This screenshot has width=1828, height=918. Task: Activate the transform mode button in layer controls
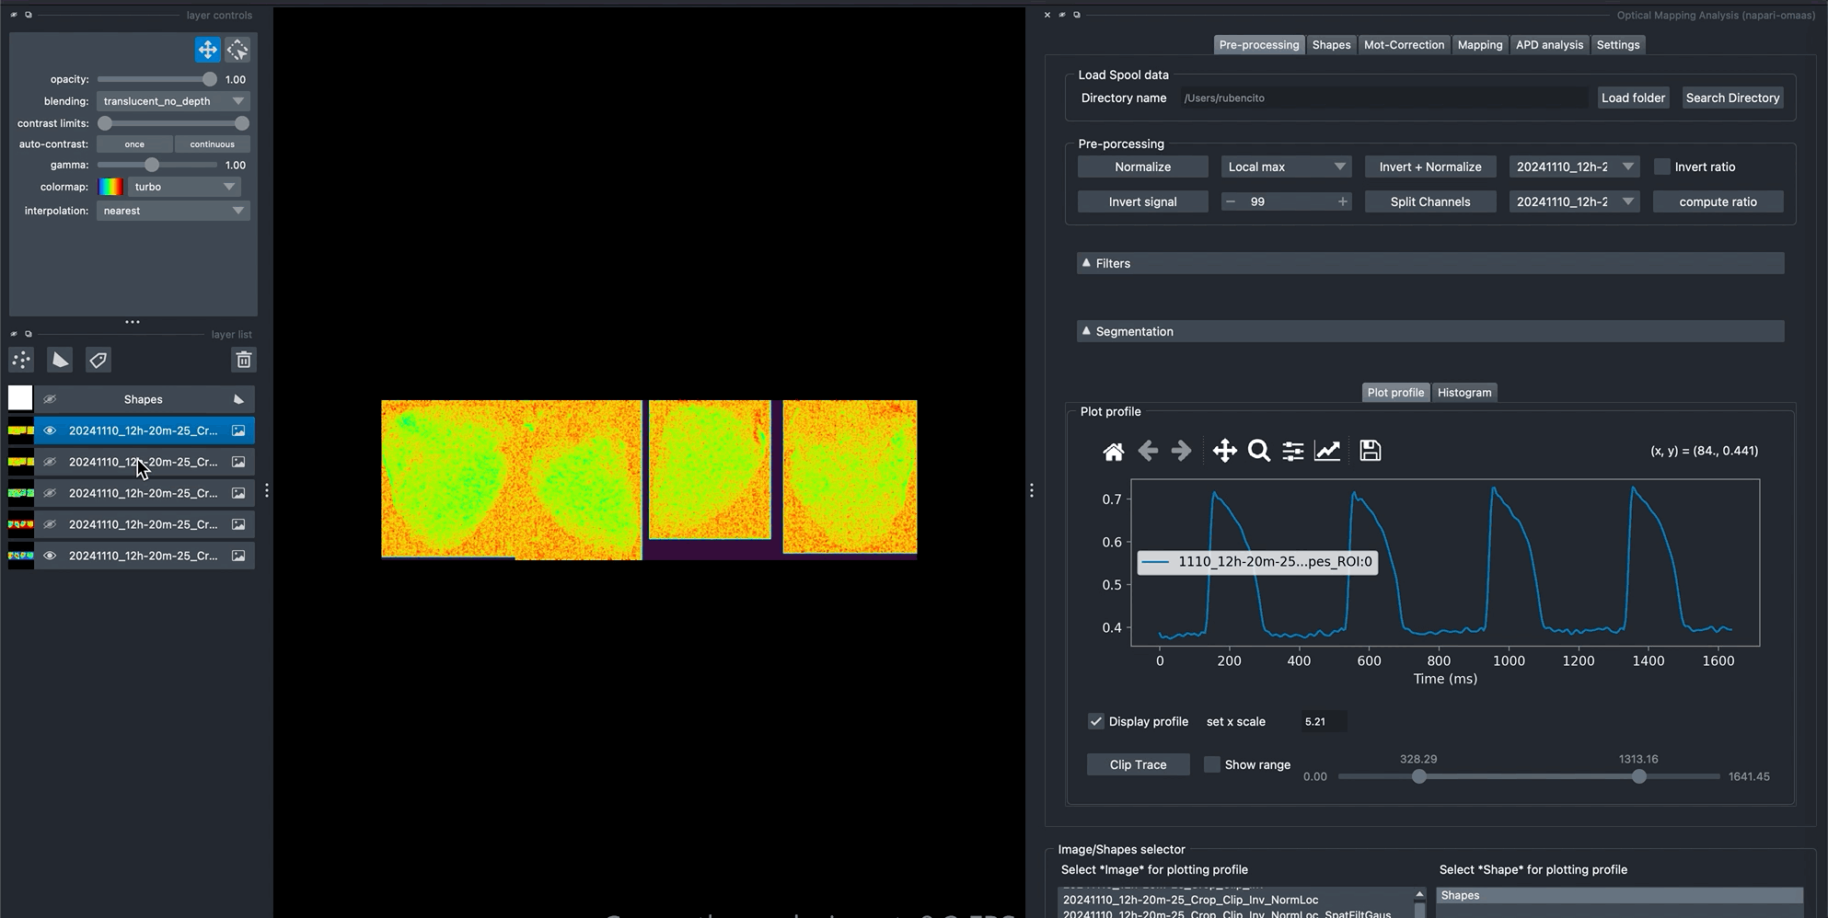point(237,50)
